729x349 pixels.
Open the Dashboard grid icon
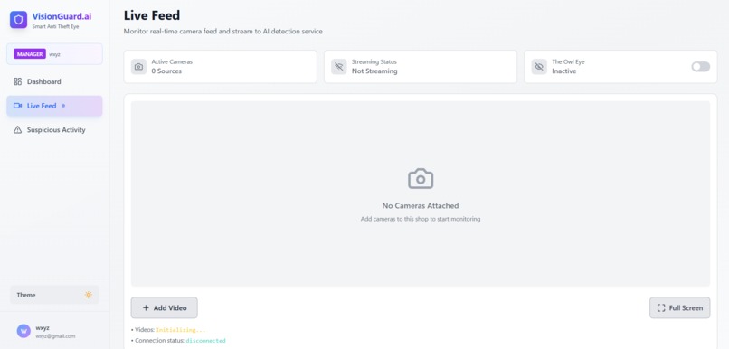tap(18, 81)
